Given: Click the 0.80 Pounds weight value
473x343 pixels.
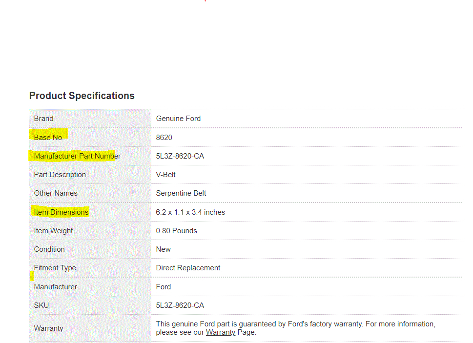Looking at the screenshot, I should pos(177,231).
